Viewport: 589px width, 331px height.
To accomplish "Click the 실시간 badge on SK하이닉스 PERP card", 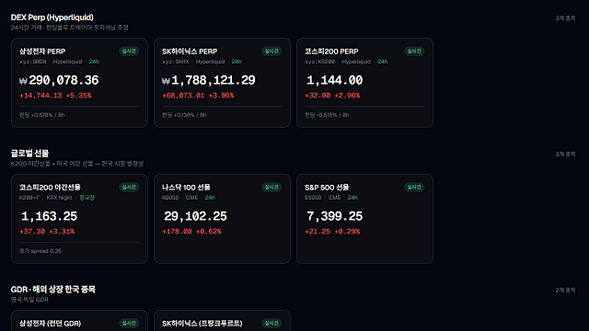I will click(271, 51).
